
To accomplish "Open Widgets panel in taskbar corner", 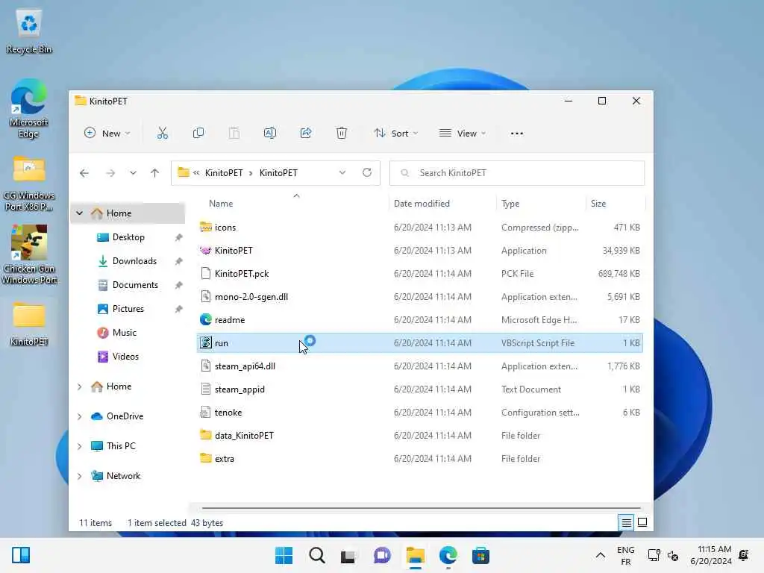I will click(21, 555).
